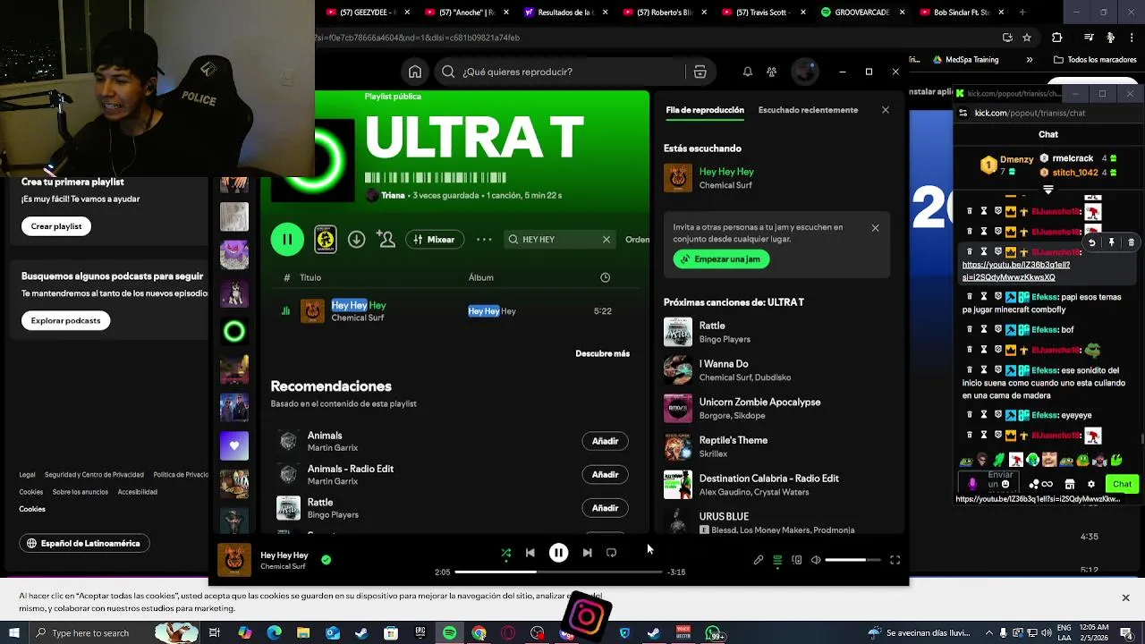The width and height of the screenshot is (1145, 644).
Task: Clear the HEY HEY playlist search
Action: click(x=606, y=240)
